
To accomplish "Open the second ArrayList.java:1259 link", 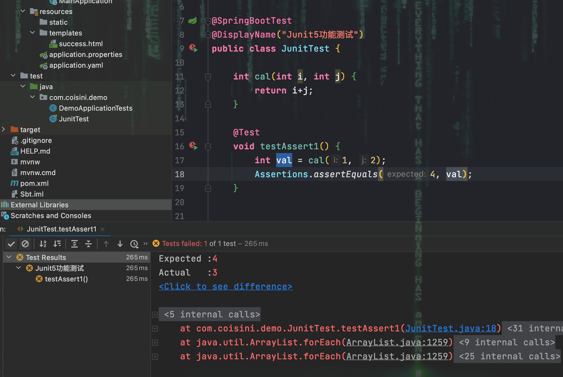I will click(397, 356).
